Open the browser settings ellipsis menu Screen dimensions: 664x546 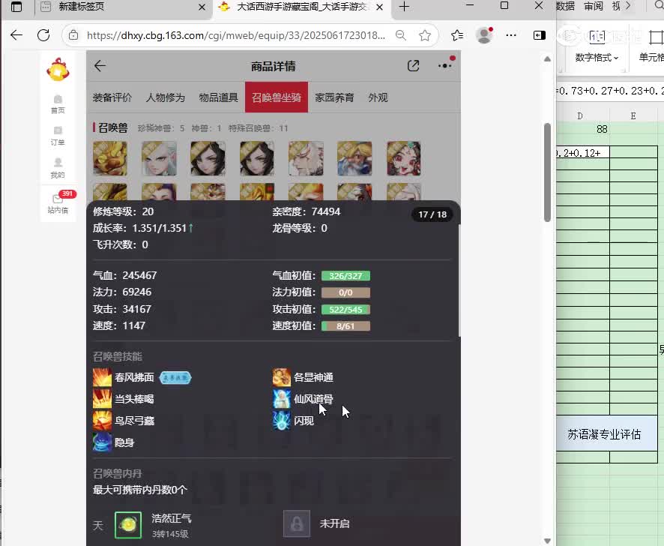(x=511, y=35)
